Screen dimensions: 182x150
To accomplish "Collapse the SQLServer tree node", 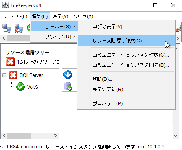I will pos(4,75).
